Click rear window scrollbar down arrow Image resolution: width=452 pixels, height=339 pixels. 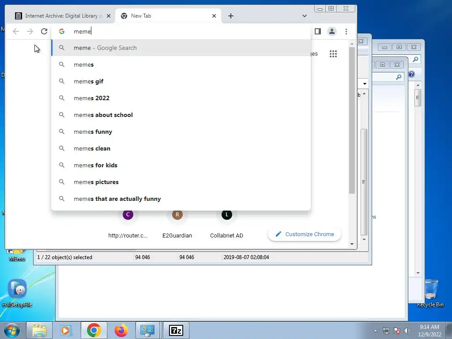[x=418, y=273]
